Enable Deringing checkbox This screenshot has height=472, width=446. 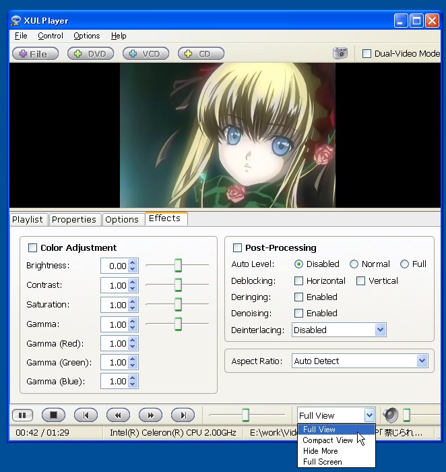tap(298, 297)
